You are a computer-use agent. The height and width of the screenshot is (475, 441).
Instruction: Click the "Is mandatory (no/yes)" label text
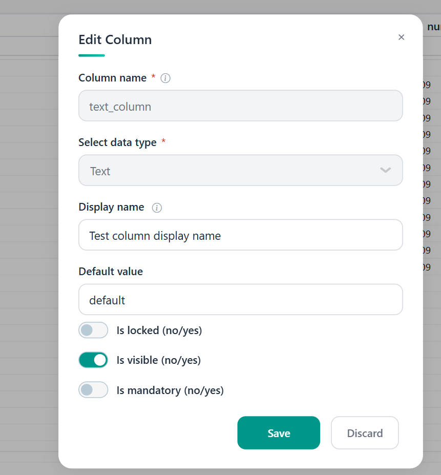coord(170,390)
